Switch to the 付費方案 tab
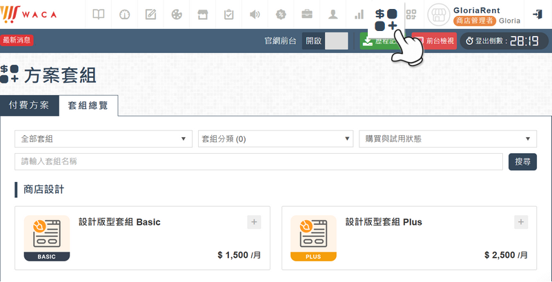This screenshot has width=552, height=282. click(29, 105)
